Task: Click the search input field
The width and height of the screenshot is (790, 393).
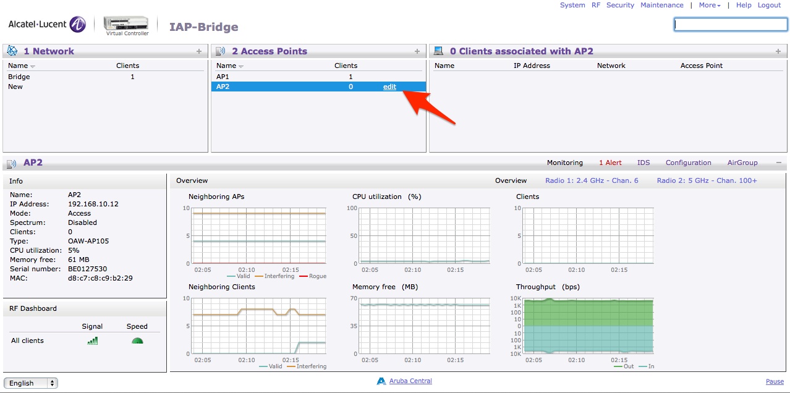Action: 731,24
